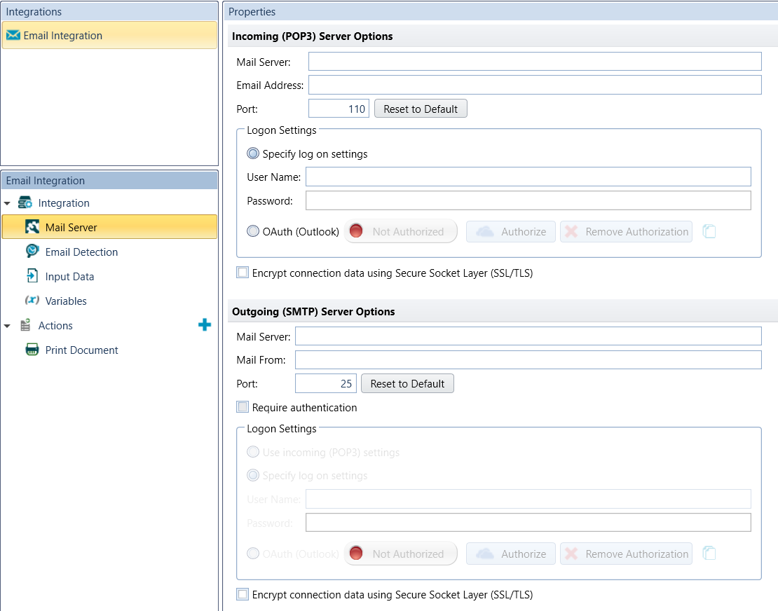Click the Integration tree node label

point(64,202)
